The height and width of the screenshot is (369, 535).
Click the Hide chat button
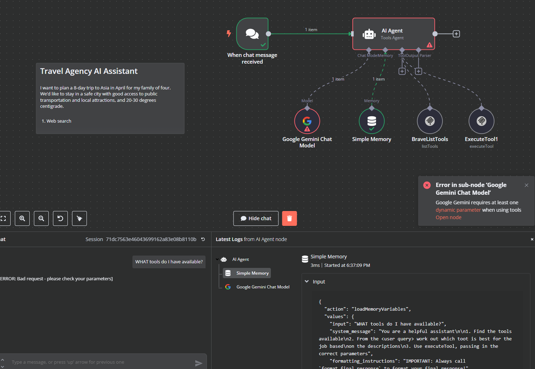(x=256, y=218)
